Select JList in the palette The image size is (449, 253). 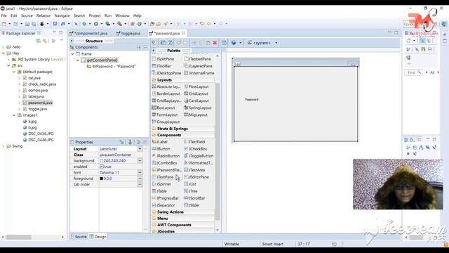point(190,184)
